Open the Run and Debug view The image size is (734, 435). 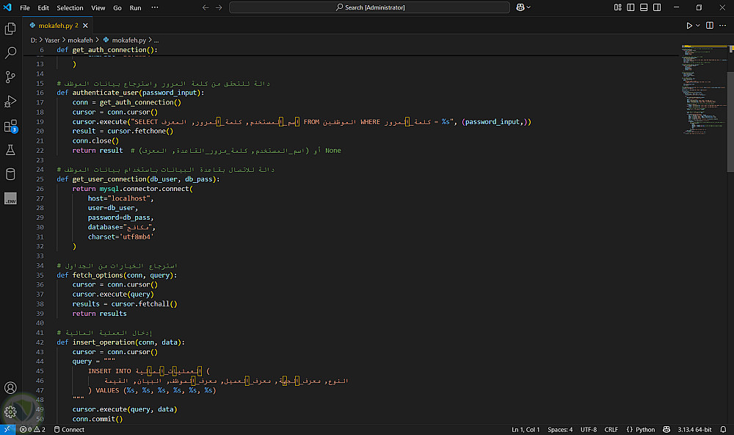[10, 101]
